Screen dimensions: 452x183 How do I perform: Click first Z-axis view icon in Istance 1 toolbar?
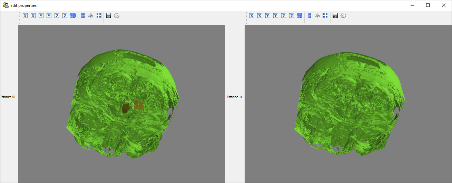[284, 15]
